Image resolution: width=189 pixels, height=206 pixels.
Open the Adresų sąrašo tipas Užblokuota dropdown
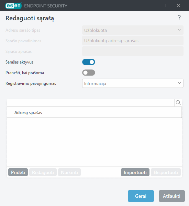tap(133, 30)
